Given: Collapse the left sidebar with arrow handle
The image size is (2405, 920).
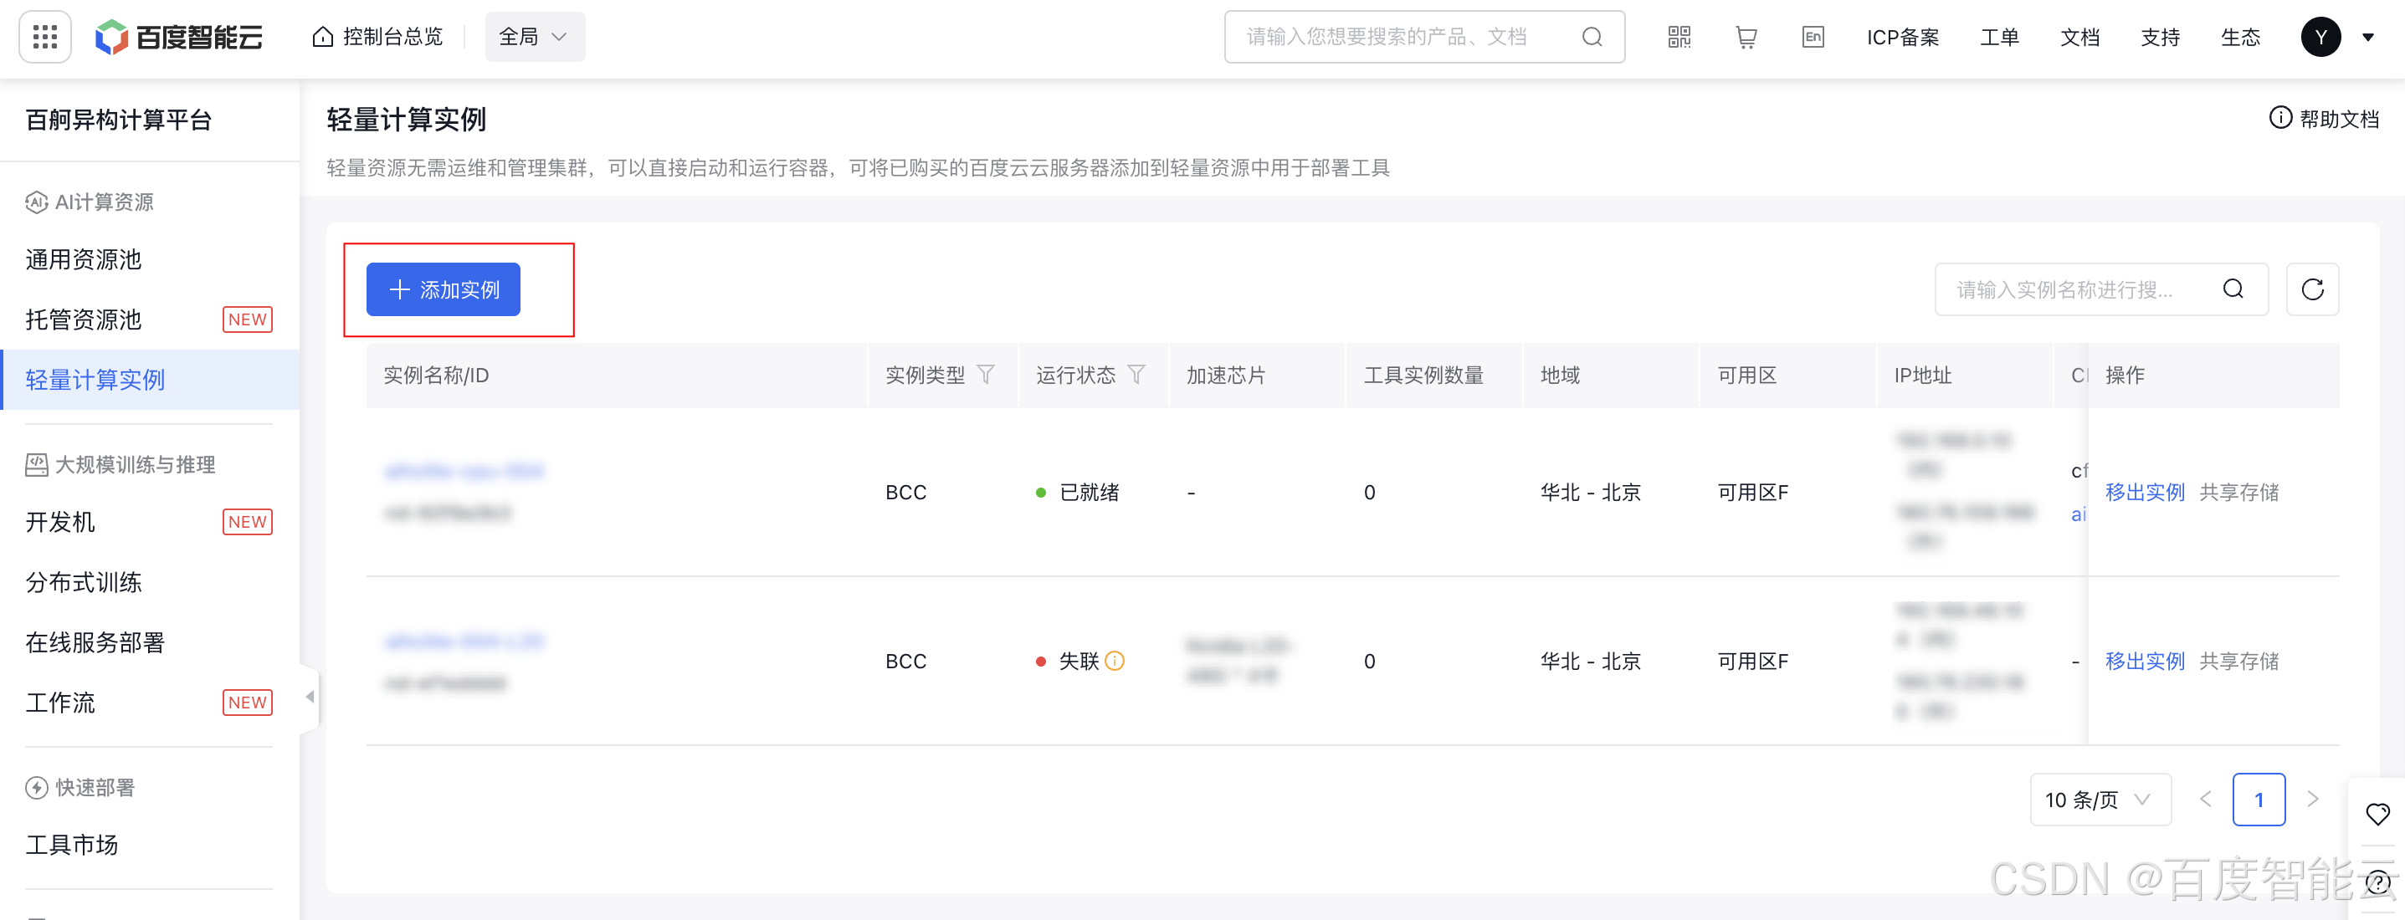Looking at the screenshot, I should (x=309, y=697).
